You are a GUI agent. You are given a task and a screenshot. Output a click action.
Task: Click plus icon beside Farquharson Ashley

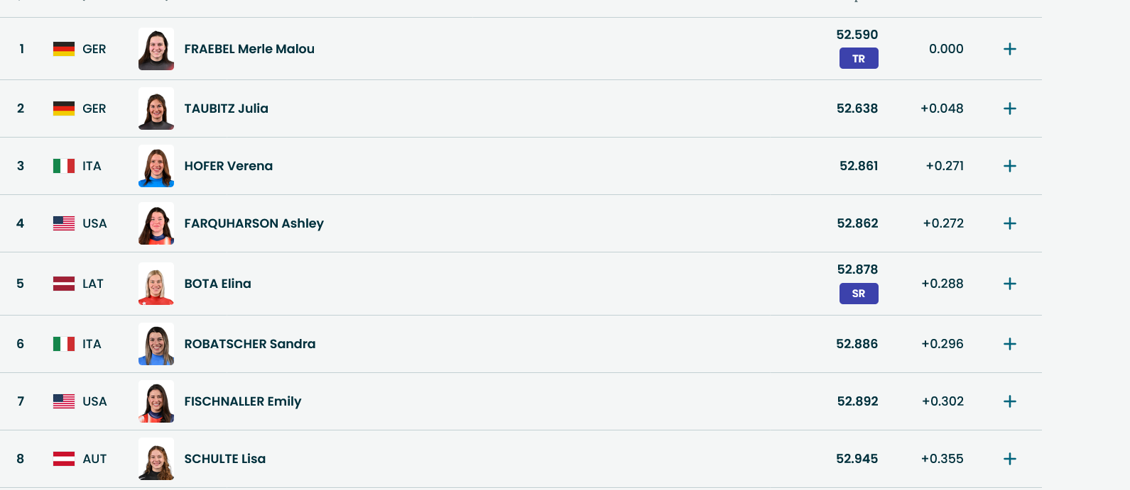tap(1009, 223)
